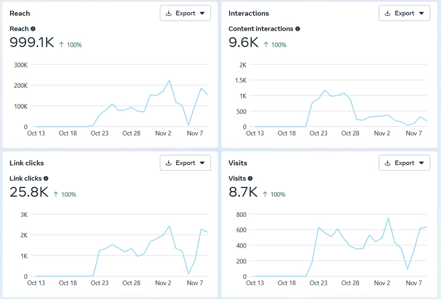Click the Reach chart peak near Nov 2
Viewport: 441px width, 299px height.
[x=170, y=80]
